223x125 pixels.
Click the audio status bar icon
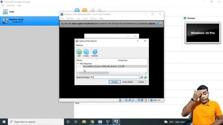tap(126, 100)
